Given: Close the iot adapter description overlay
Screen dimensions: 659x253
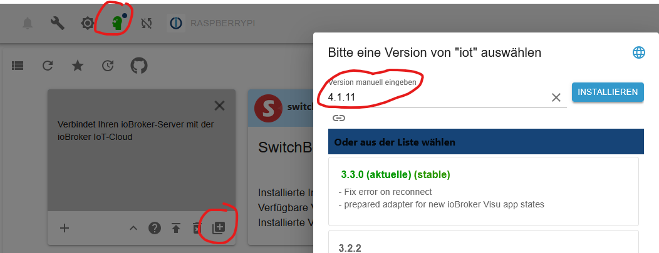Looking at the screenshot, I should [x=219, y=106].
